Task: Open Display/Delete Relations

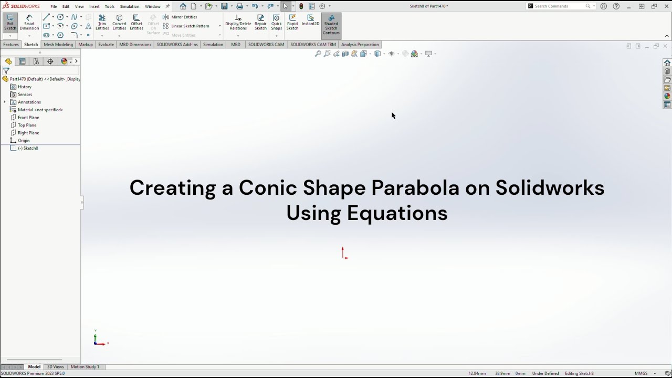Action: pos(238,23)
